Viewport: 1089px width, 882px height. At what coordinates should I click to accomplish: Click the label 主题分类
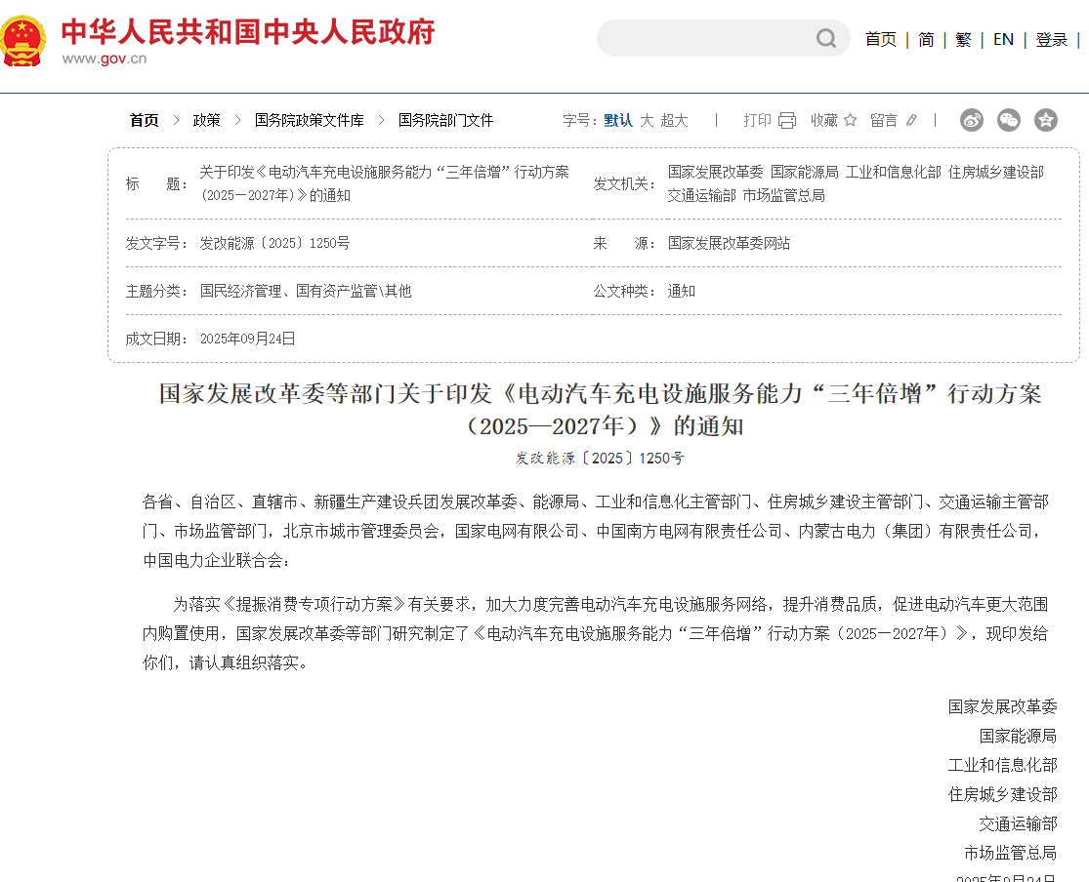156,291
